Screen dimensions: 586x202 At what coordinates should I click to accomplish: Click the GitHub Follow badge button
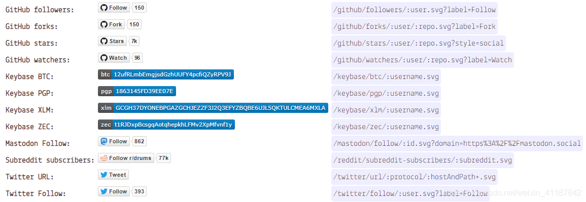[114, 8]
